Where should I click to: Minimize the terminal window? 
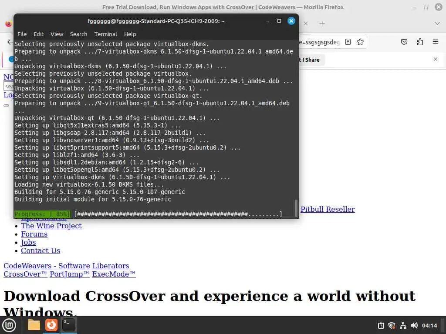point(267,21)
